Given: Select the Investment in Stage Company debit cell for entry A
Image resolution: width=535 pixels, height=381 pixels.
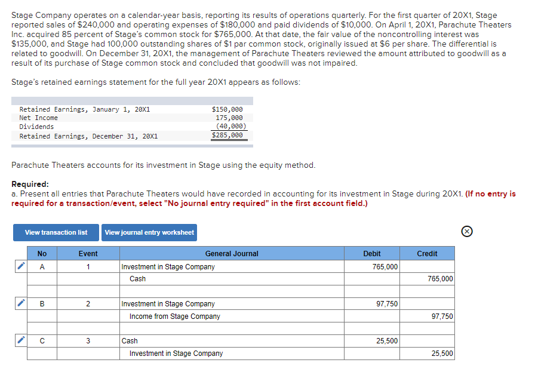Looking at the screenshot, I should pyautogui.click(x=232, y=266).
